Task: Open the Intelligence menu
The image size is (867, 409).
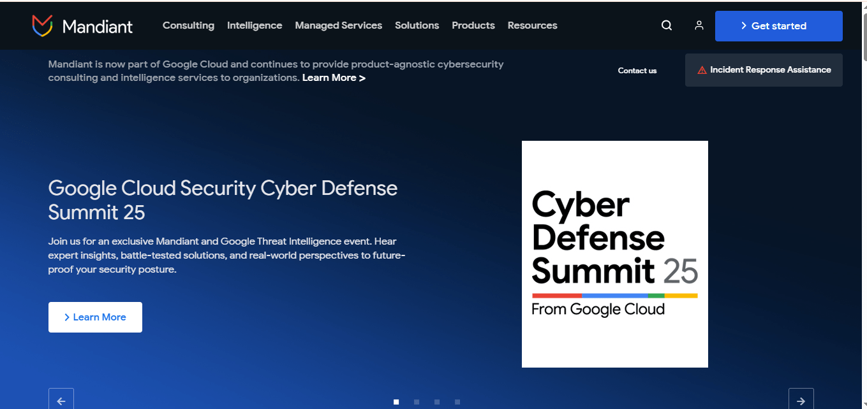Action: tap(255, 25)
